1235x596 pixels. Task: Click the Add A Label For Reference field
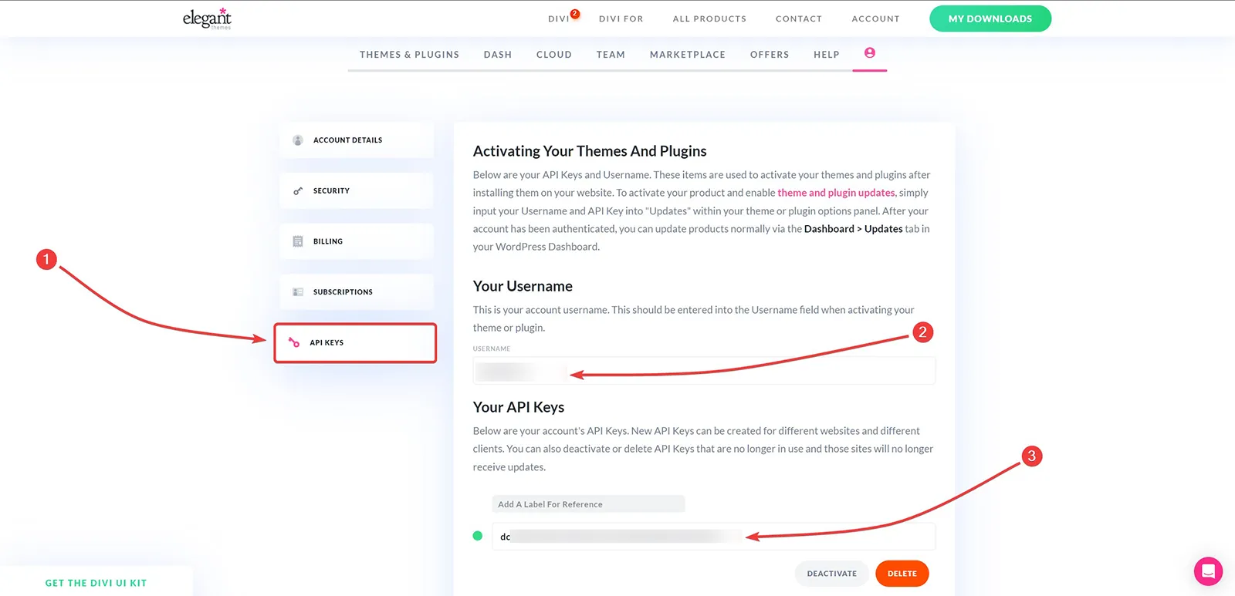click(588, 504)
